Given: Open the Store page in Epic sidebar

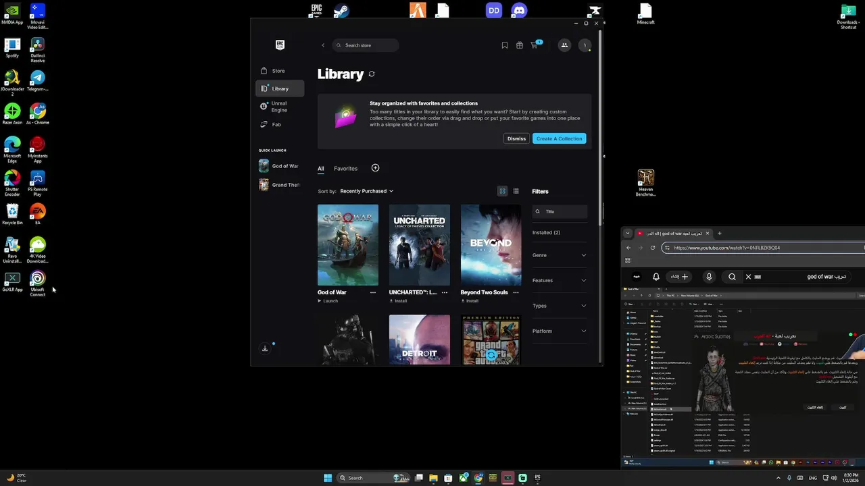Looking at the screenshot, I should [280, 71].
